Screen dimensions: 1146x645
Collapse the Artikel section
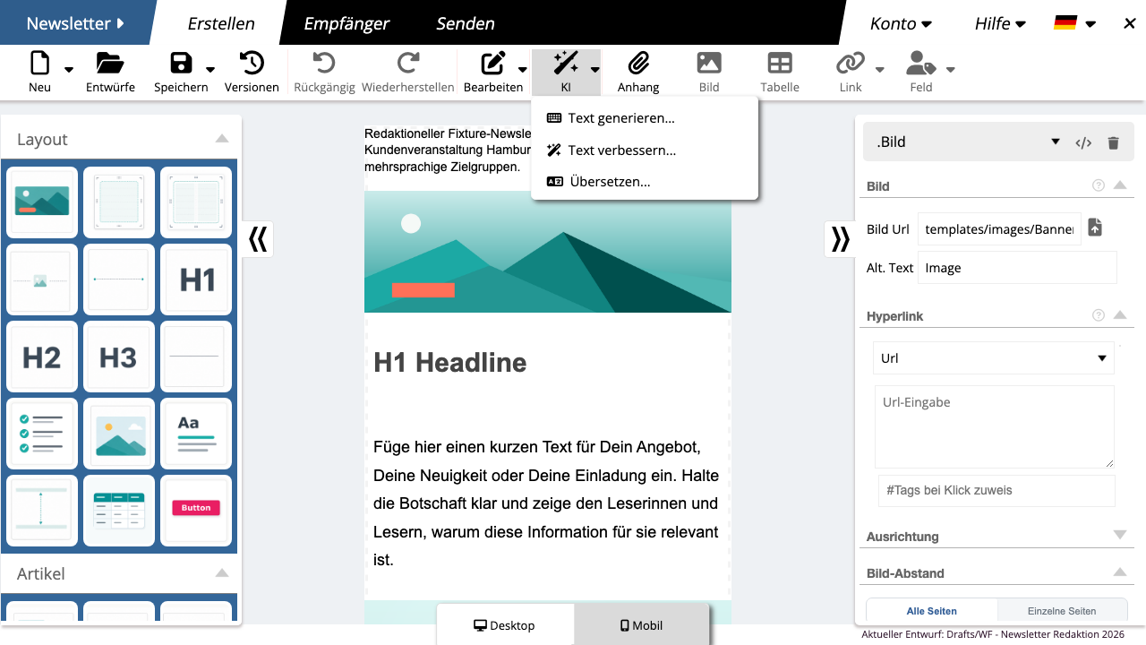[x=222, y=573]
